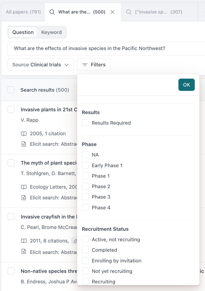Screen dimensions: 205x291
Task: Click the magnifier icon on the active tab
Action: tap(52, 12)
